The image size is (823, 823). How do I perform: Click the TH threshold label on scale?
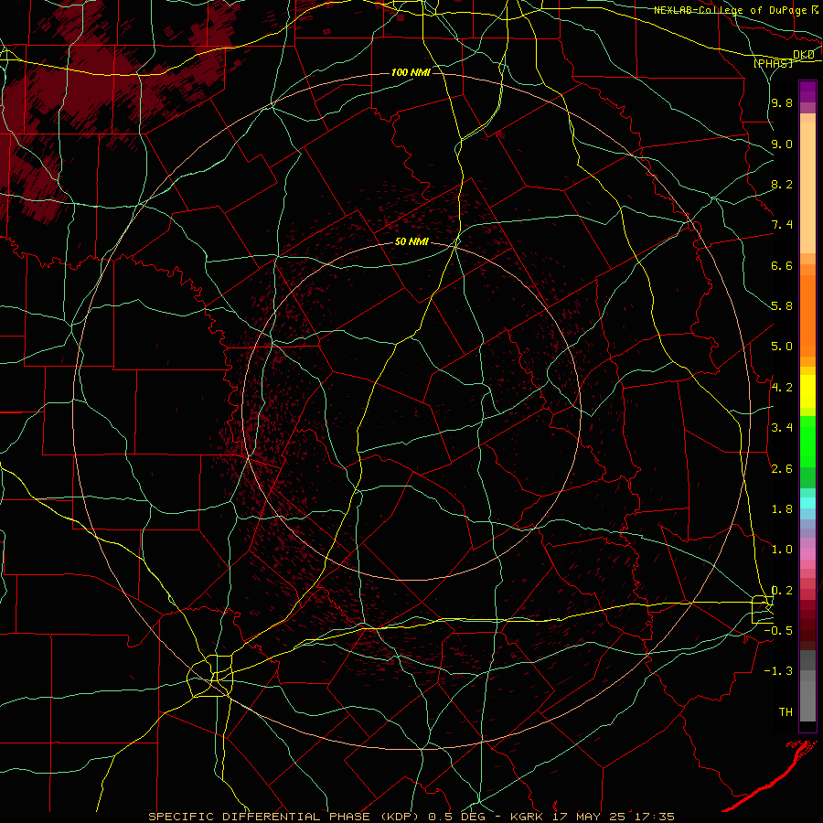tap(786, 712)
